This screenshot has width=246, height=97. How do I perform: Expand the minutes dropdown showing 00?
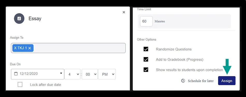[x=90, y=74]
